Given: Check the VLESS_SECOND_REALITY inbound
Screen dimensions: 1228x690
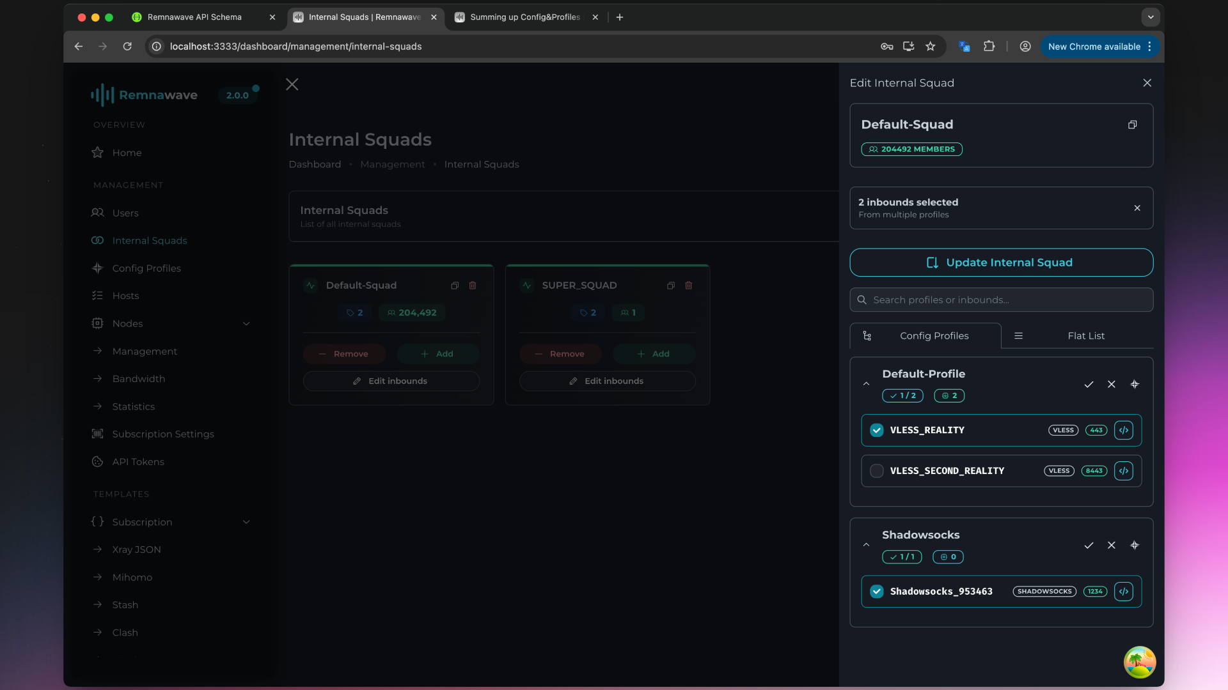Looking at the screenshot, I should tap(876, 471).
